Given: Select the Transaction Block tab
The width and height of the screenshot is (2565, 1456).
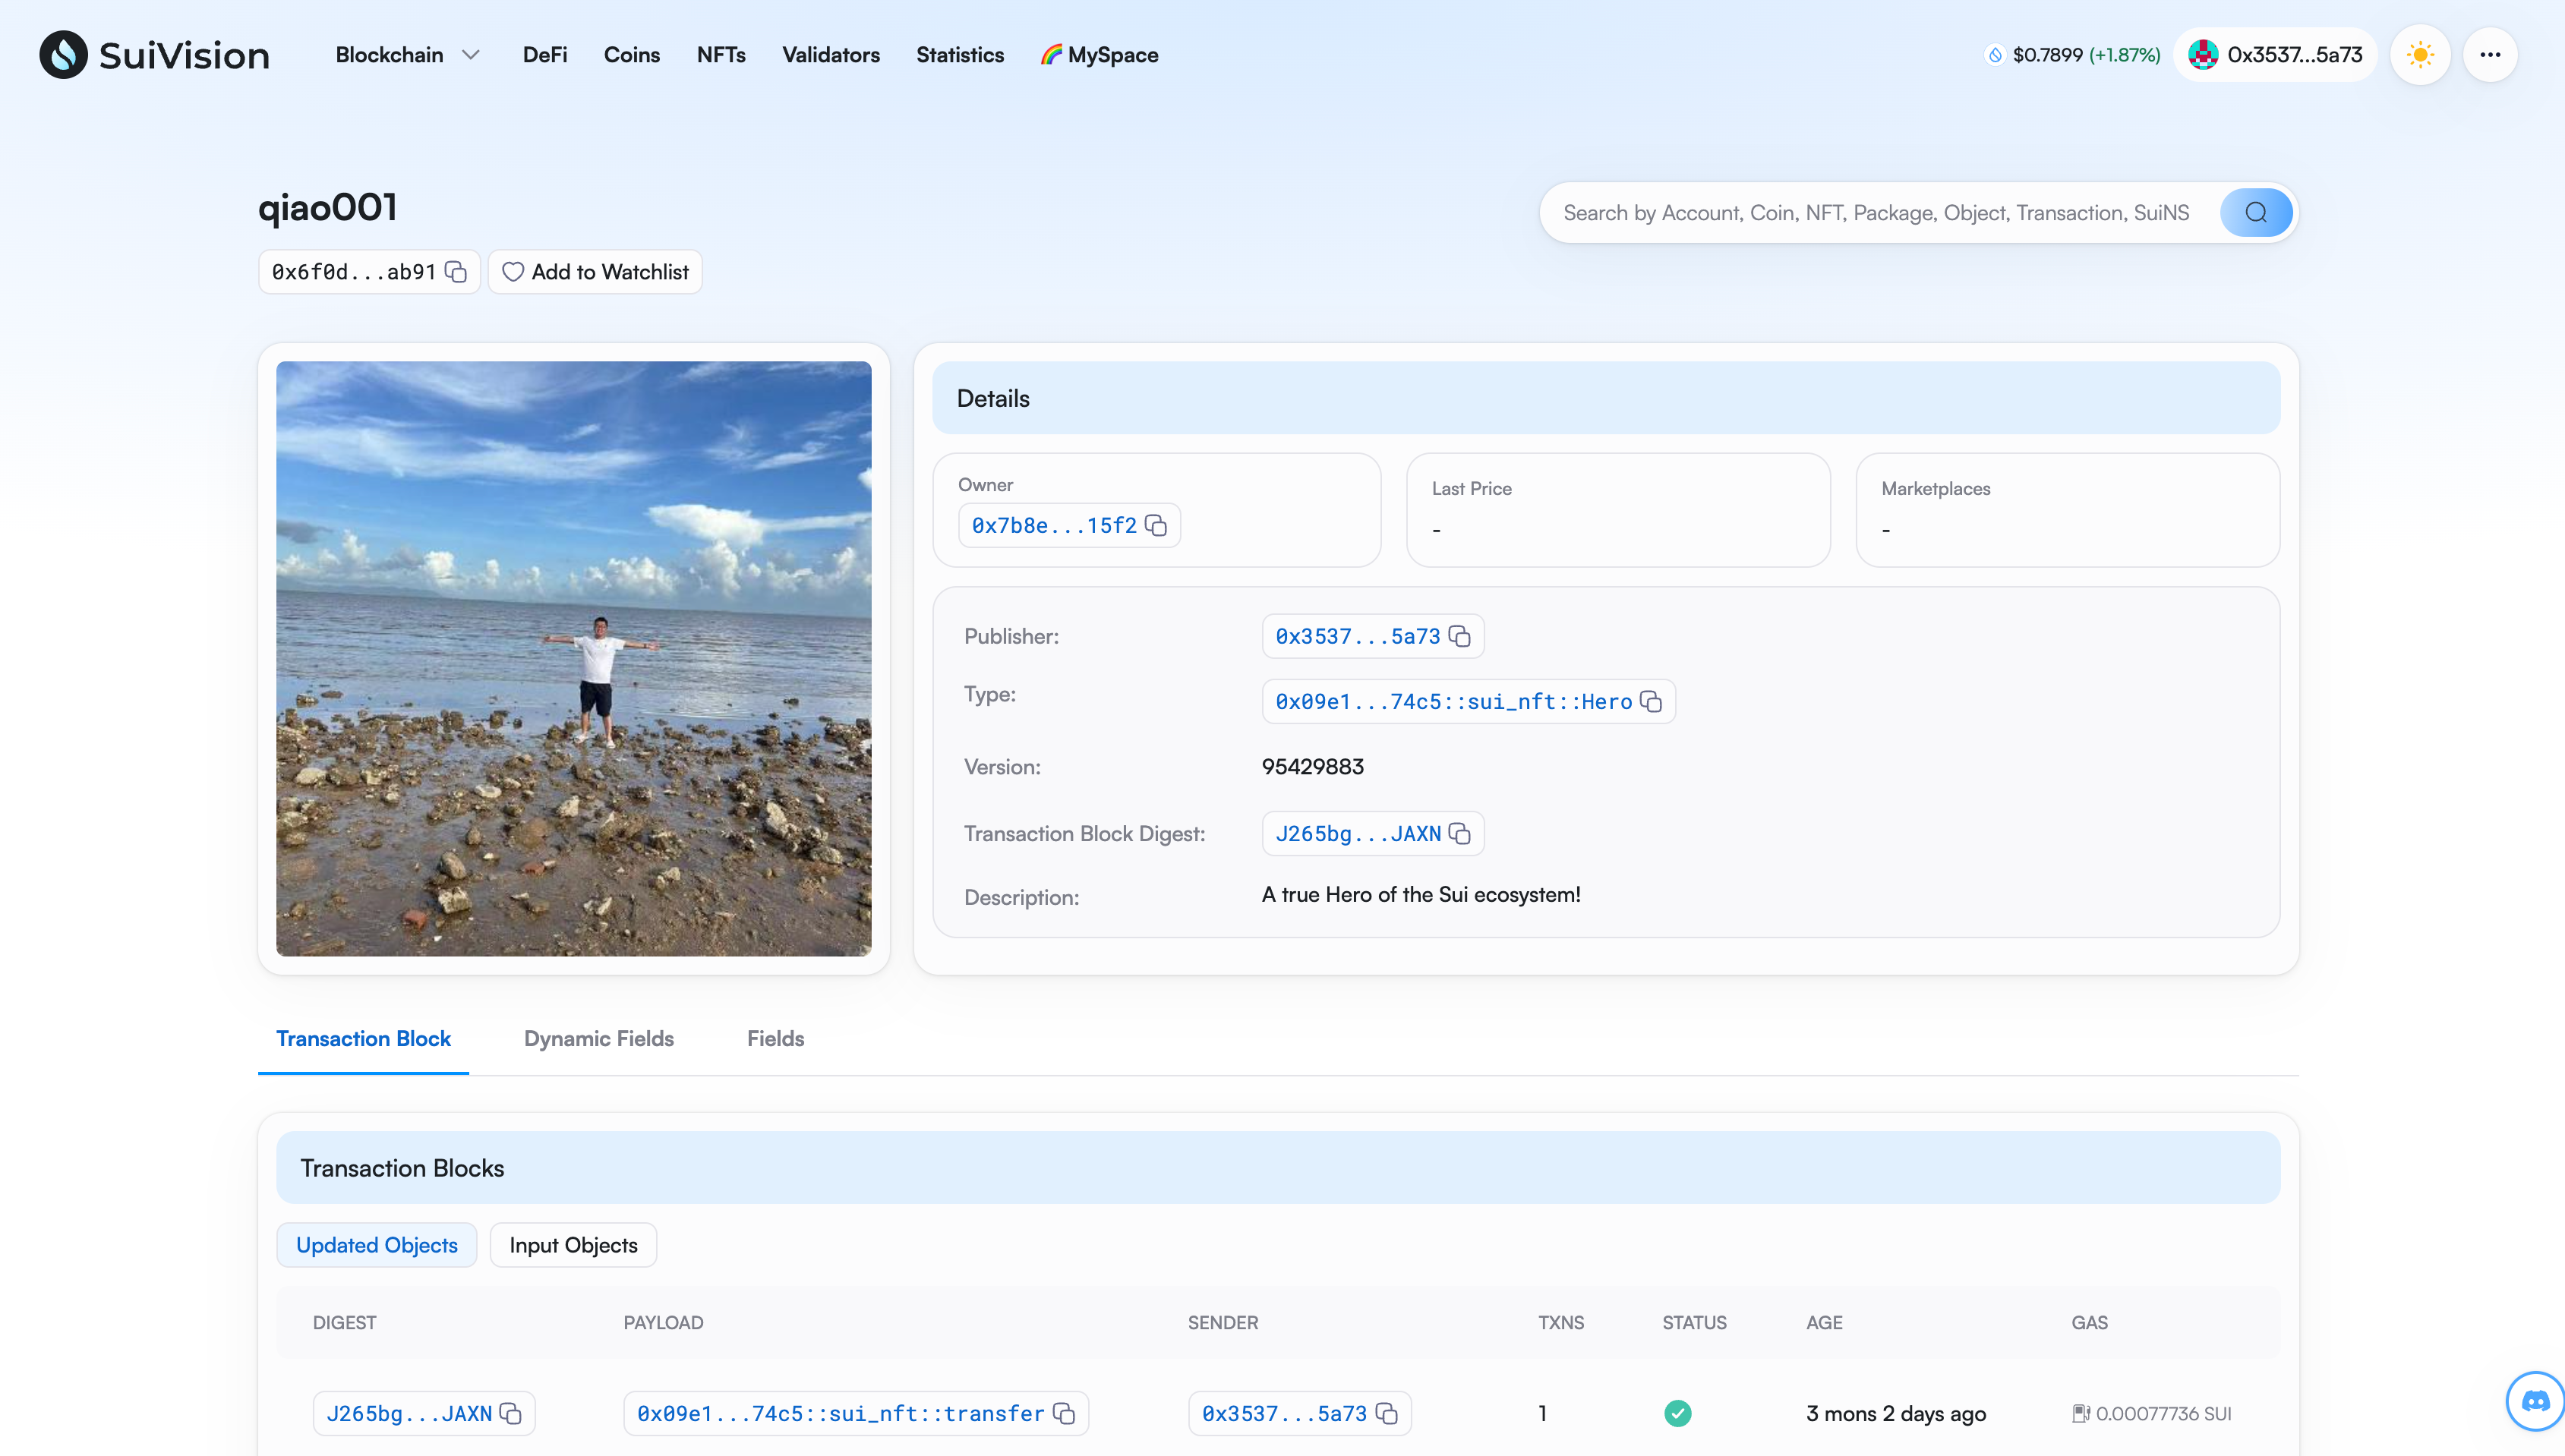Looking at the screenshot, I should [x=363, y=1038].
